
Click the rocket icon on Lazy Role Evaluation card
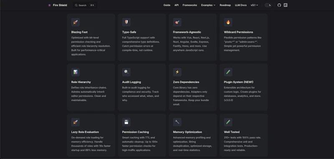[76, 122]
